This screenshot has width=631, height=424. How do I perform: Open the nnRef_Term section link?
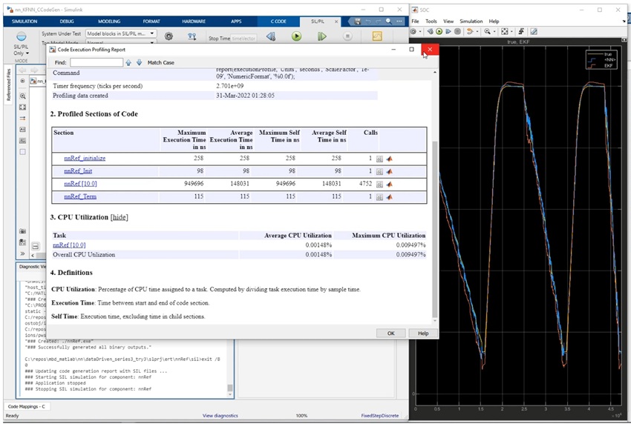[79, 196]
